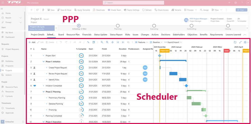The image size is (251, 124).
Task: Click the Add task button
Action: click(x=32, y=42)
